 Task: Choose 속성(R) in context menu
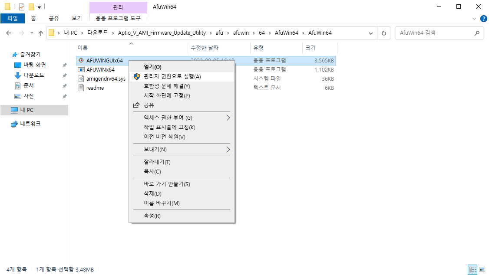coord(182,216)
